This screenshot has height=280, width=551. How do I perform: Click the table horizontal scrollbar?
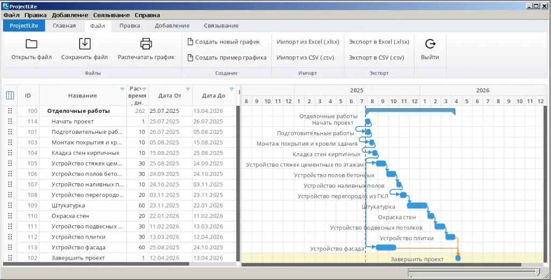(x=96, y=264)
